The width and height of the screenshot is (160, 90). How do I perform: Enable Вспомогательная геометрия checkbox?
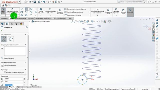(5, 72)
